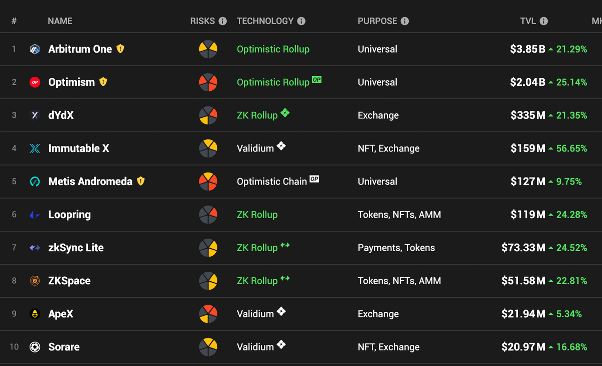Screen dimensions: 602x366
Task: Click the Immutable X logo icon
Action: click(x=35, y=148)
